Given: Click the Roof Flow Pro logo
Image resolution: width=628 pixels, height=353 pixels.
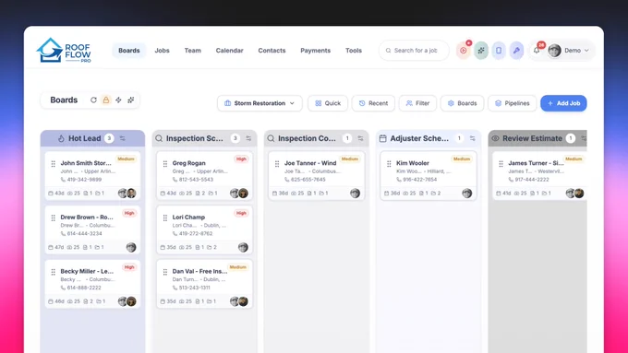Looking at the screenshot, I should 64,51.
